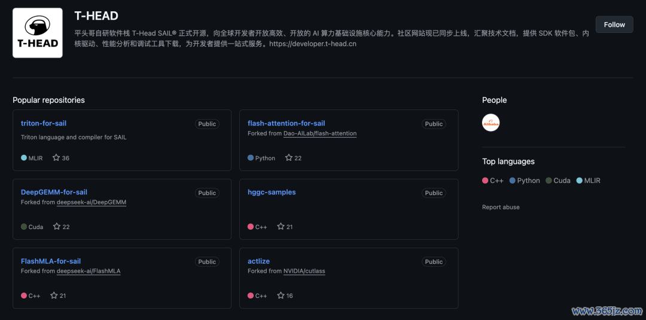The width and height of the screenshot is (646, 320).
Task: Click the MLIR language dot on triton-for-sail
Action: pyautogui.click(x=24, y=158)
